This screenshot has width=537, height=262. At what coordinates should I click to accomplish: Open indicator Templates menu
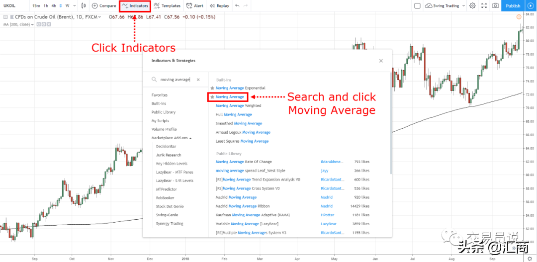coord(167,5)
